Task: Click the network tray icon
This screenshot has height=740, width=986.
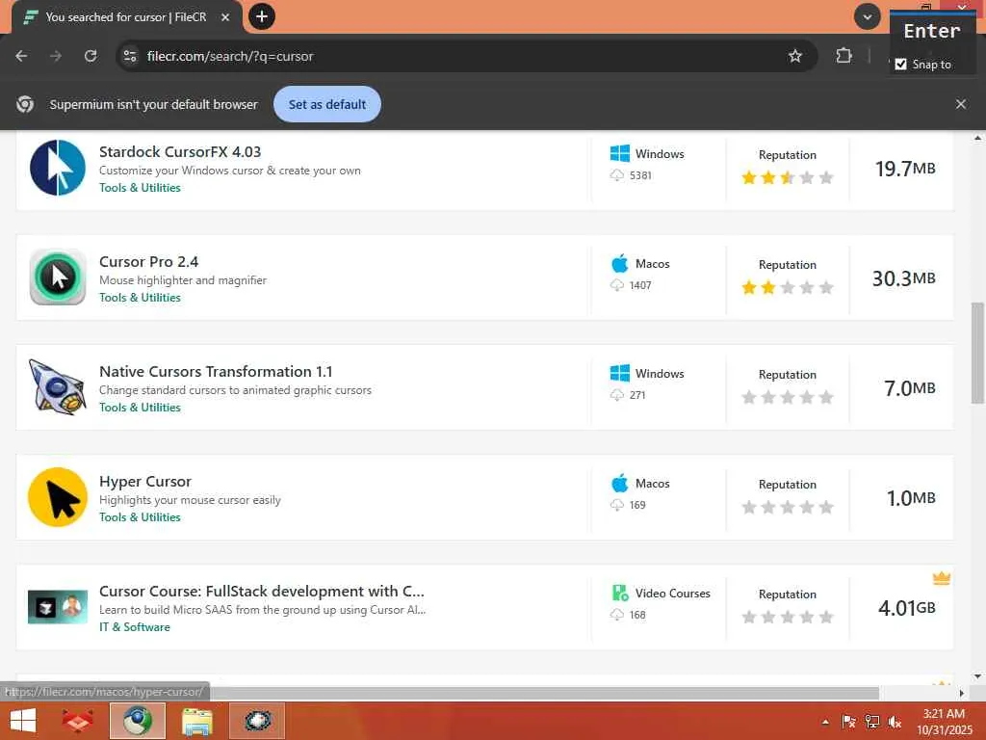Action: (x=871, y=722)
